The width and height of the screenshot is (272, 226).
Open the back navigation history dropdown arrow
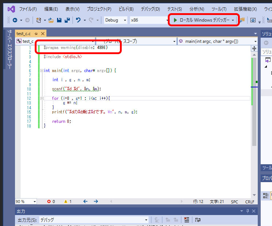click(x=21, y=20)
